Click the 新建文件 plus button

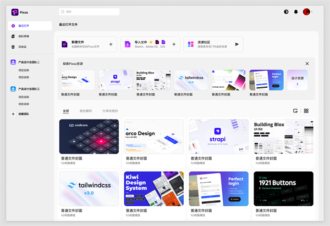click(111, 44)
